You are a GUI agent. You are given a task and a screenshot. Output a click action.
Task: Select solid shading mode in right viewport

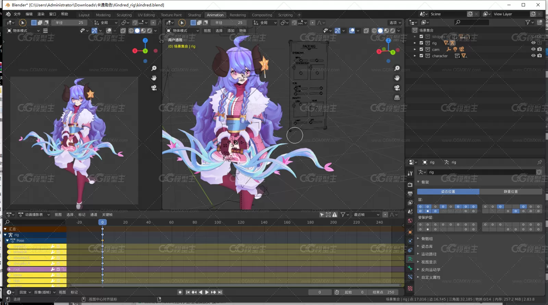click(380, 31)
